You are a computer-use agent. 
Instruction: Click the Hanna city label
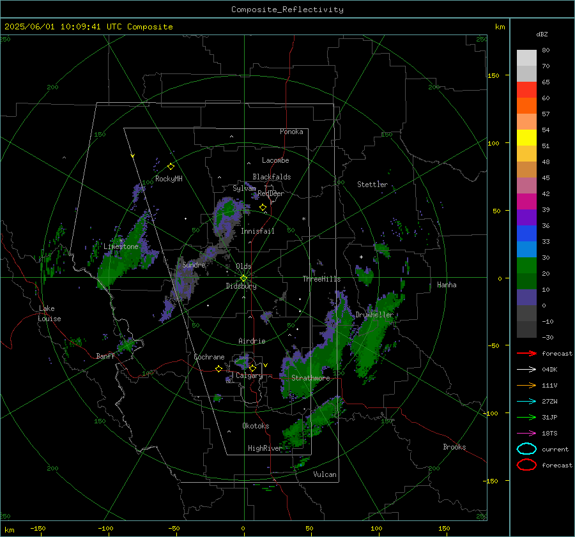pyautogui.click(x=447, y=285)
